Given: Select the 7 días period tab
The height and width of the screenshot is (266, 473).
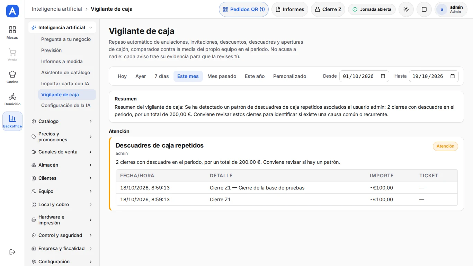Looking at the screenshot, I should (162, 76).
